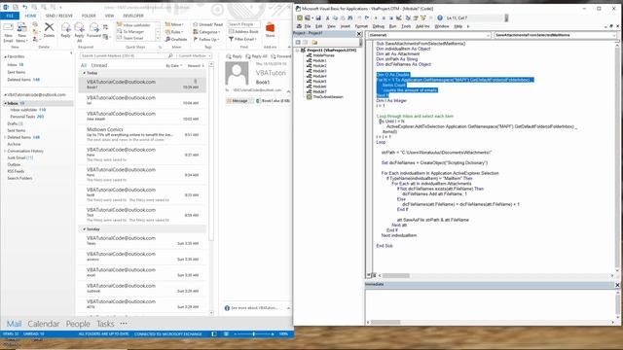Viewport: 623px width, 350px height.
Task: Click the Reset stop icon in VBA toolbar
Action: pos(391,17)
